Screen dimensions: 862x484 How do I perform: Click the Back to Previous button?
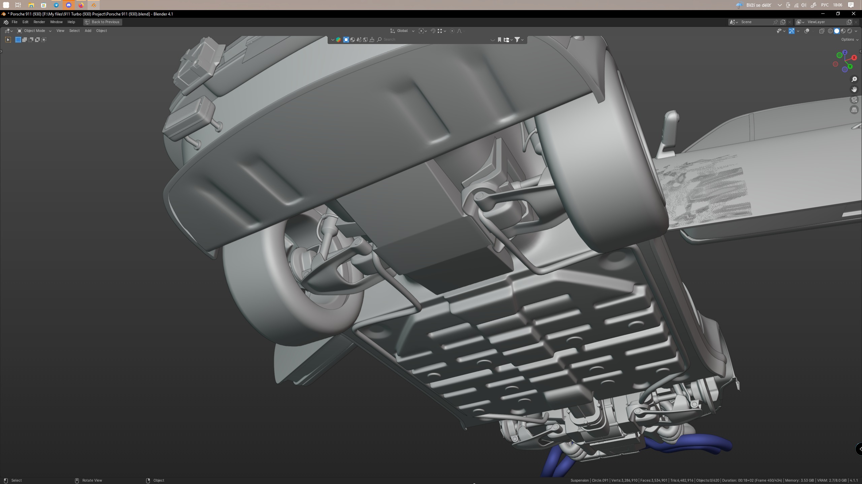[102, 22]
